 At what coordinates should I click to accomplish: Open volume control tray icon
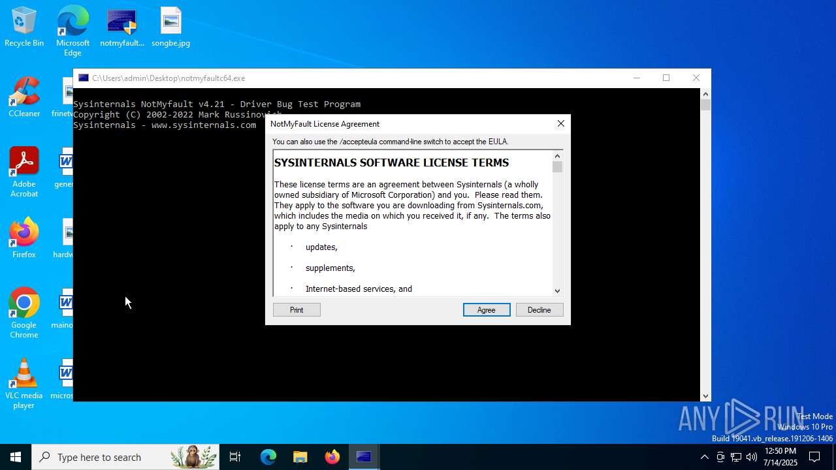(x=752, y=457)
